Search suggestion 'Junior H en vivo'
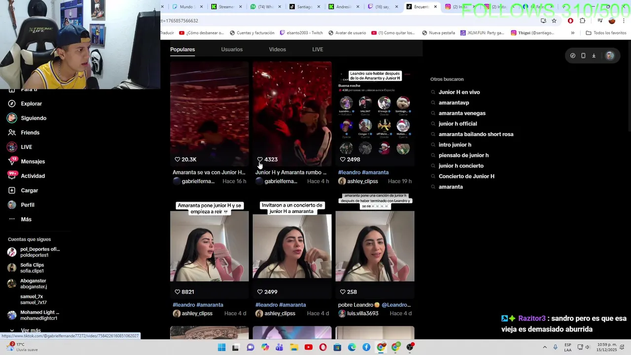The image size is (631, 355). tap(459, 92)
